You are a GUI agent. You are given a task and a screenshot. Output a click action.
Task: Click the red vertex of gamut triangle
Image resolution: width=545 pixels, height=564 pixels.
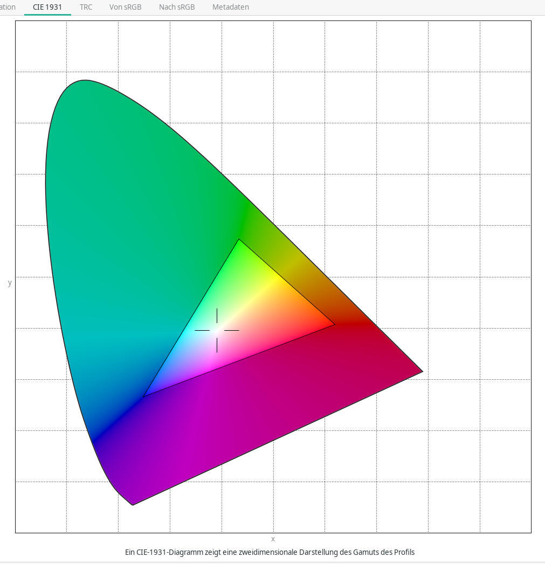(333, 324)
